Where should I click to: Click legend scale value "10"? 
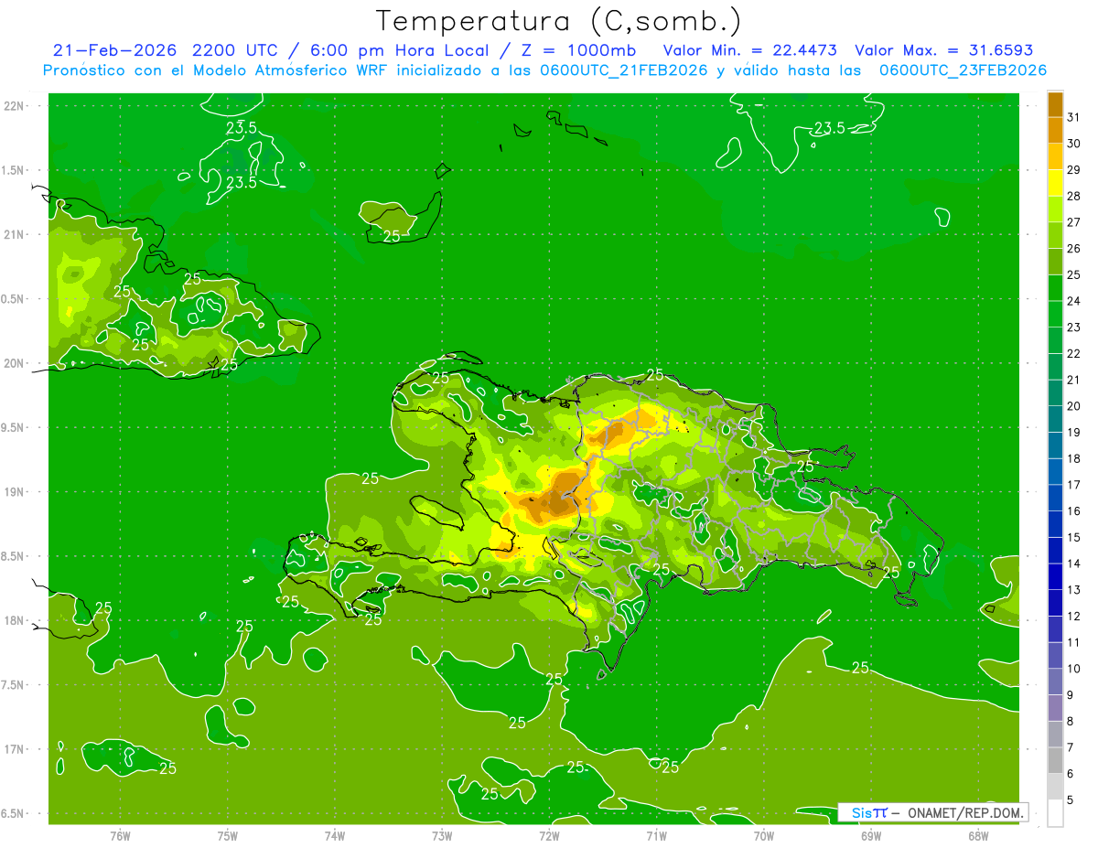coord(1073,669)
